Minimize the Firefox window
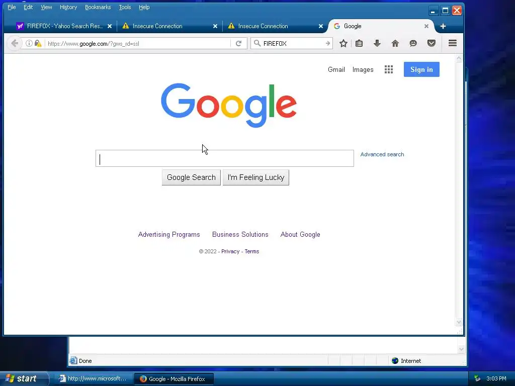The width and height of the screenshot is (515, 386). (433, 11)
